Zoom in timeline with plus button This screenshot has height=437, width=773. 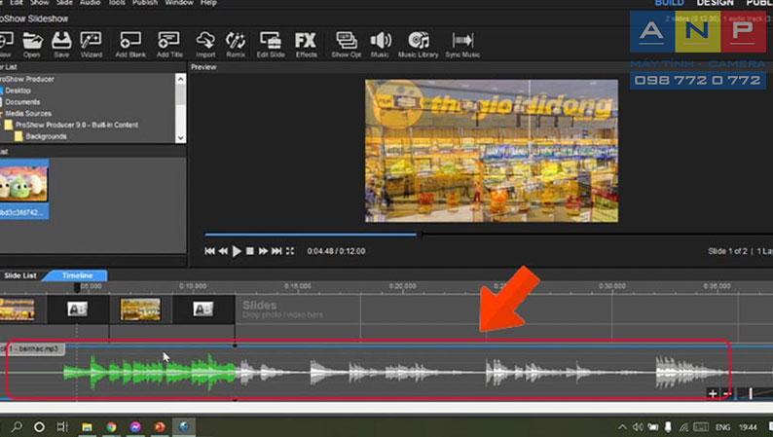coord(713,393)
